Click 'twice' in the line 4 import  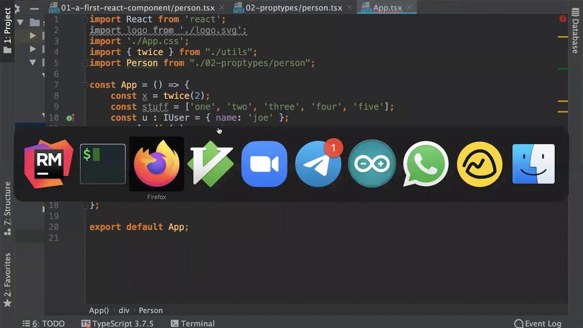(x=150, y=52)
